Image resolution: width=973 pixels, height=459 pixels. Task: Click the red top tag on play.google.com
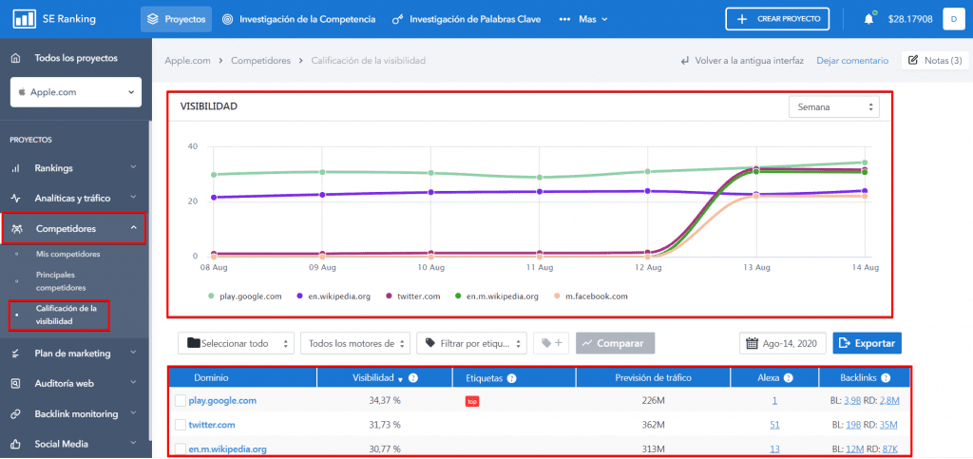click(472, 401)
